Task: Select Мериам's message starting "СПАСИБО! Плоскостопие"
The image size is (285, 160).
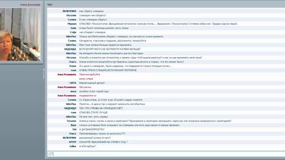Action: pos(158,24)
